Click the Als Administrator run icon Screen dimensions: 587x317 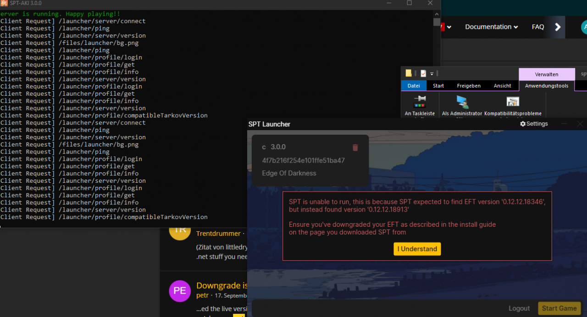click(x=462, y=102)
